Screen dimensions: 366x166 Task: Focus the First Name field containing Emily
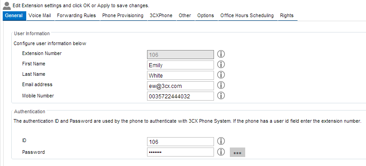[181, 65]
